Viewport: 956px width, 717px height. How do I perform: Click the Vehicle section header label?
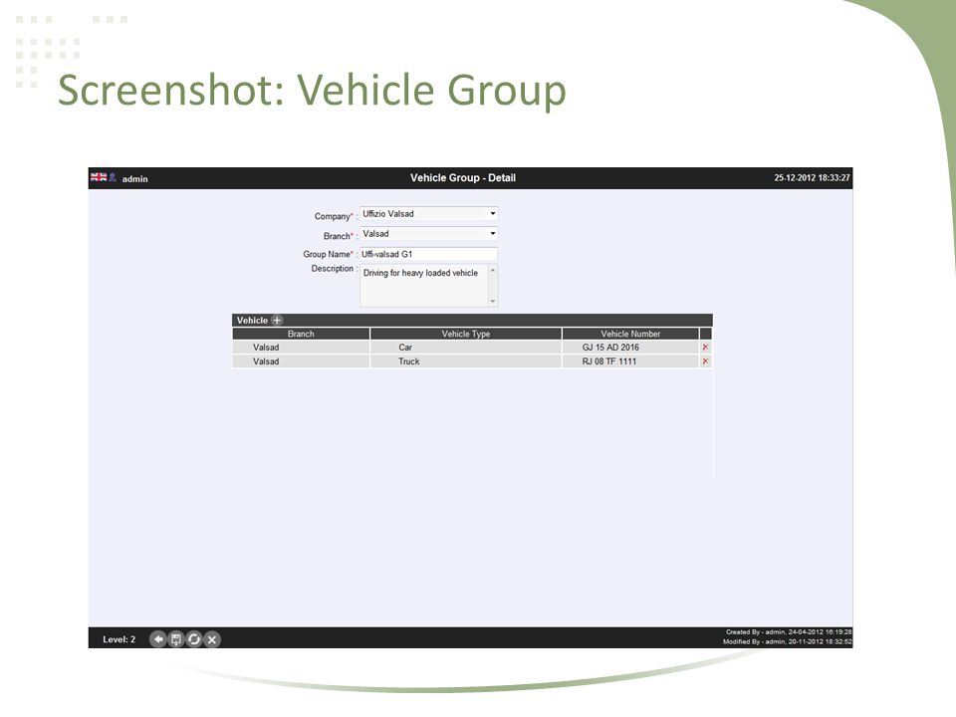(252, 320)
